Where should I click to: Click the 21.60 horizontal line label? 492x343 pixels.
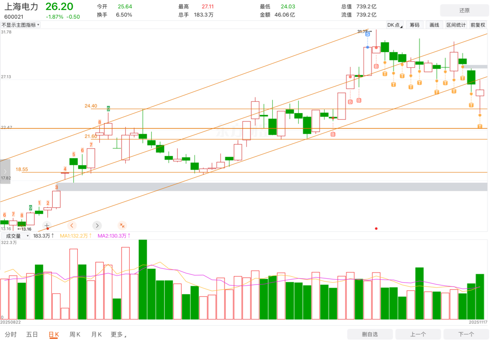coord(91,136)
